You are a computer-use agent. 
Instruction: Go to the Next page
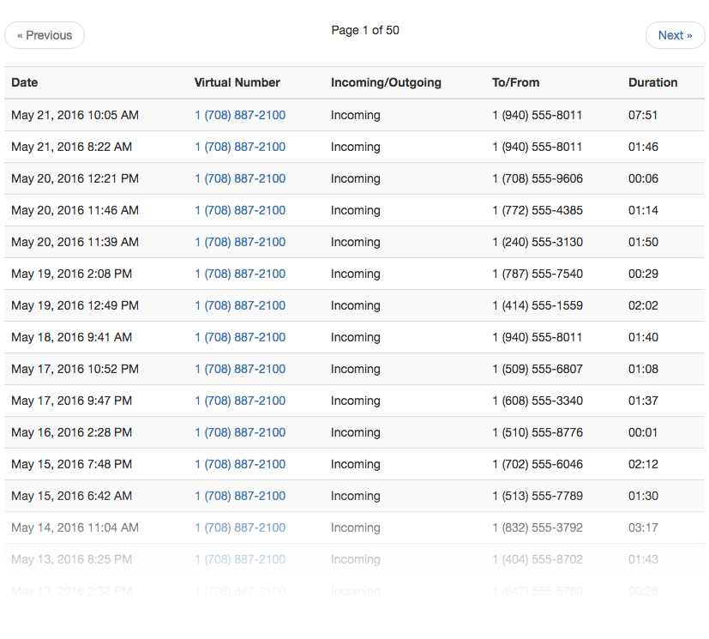point(675,35)
